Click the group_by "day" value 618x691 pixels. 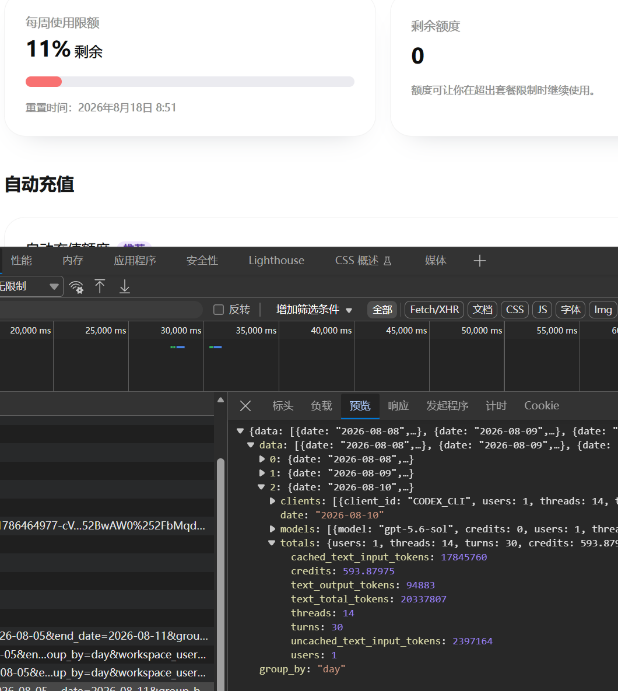(331, 669)
